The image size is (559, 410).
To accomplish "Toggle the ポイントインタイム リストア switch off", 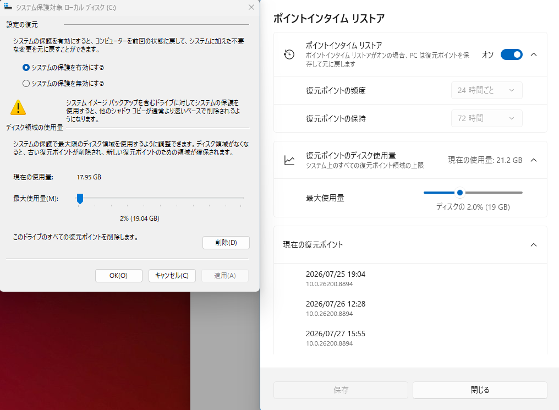I will tap(511, 54).
